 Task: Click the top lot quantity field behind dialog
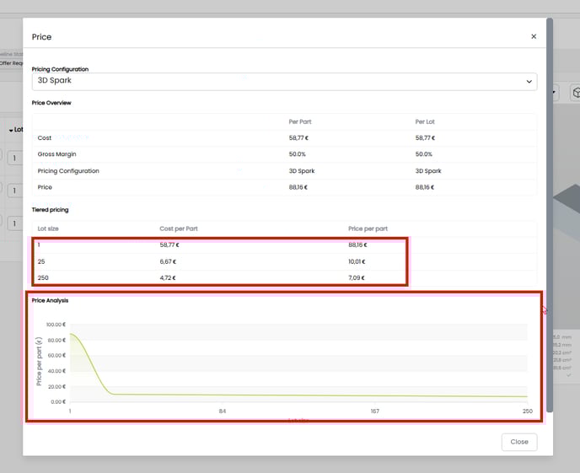[x=14, y=158]
